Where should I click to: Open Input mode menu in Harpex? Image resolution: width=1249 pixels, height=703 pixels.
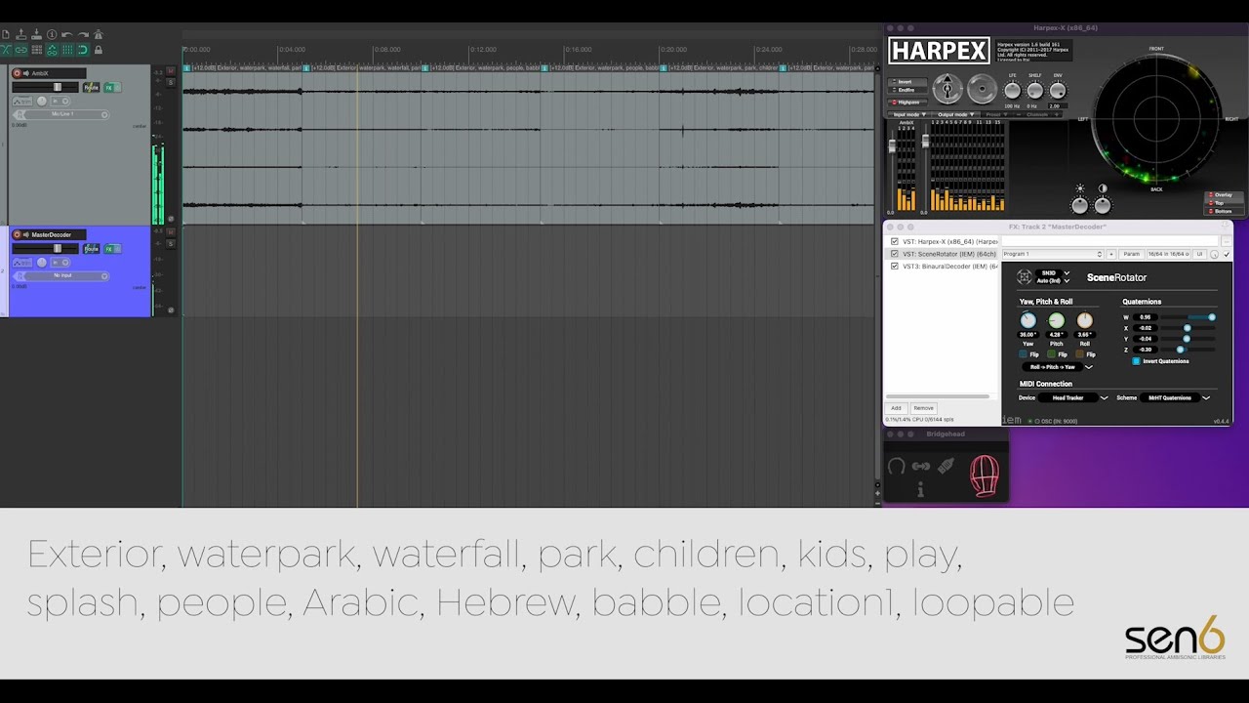pos(909,114)
